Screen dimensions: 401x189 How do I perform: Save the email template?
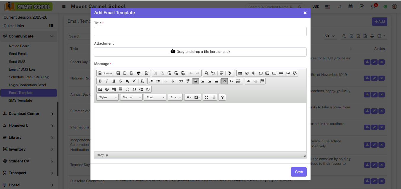(299, 172)
